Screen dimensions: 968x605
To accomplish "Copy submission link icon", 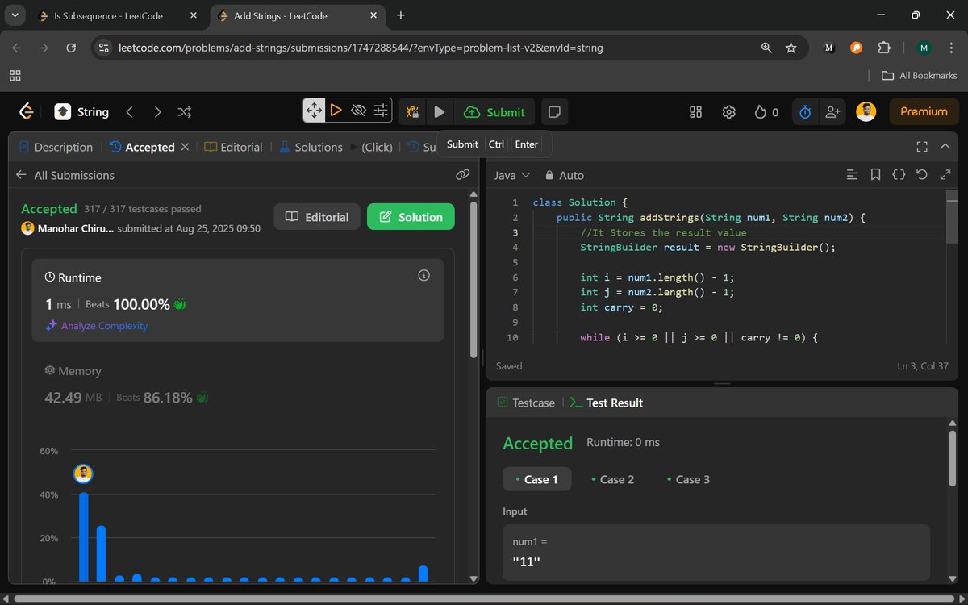I will tap(462, 174).
